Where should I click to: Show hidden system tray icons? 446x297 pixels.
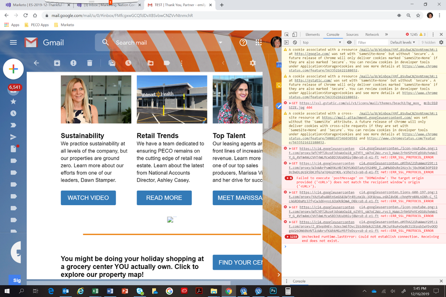(364, 291)
